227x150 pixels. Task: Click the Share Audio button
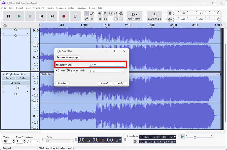(154, 16)
